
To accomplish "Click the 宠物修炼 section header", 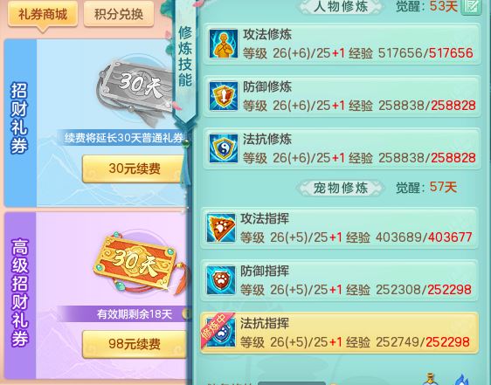I will click(341, 188).
